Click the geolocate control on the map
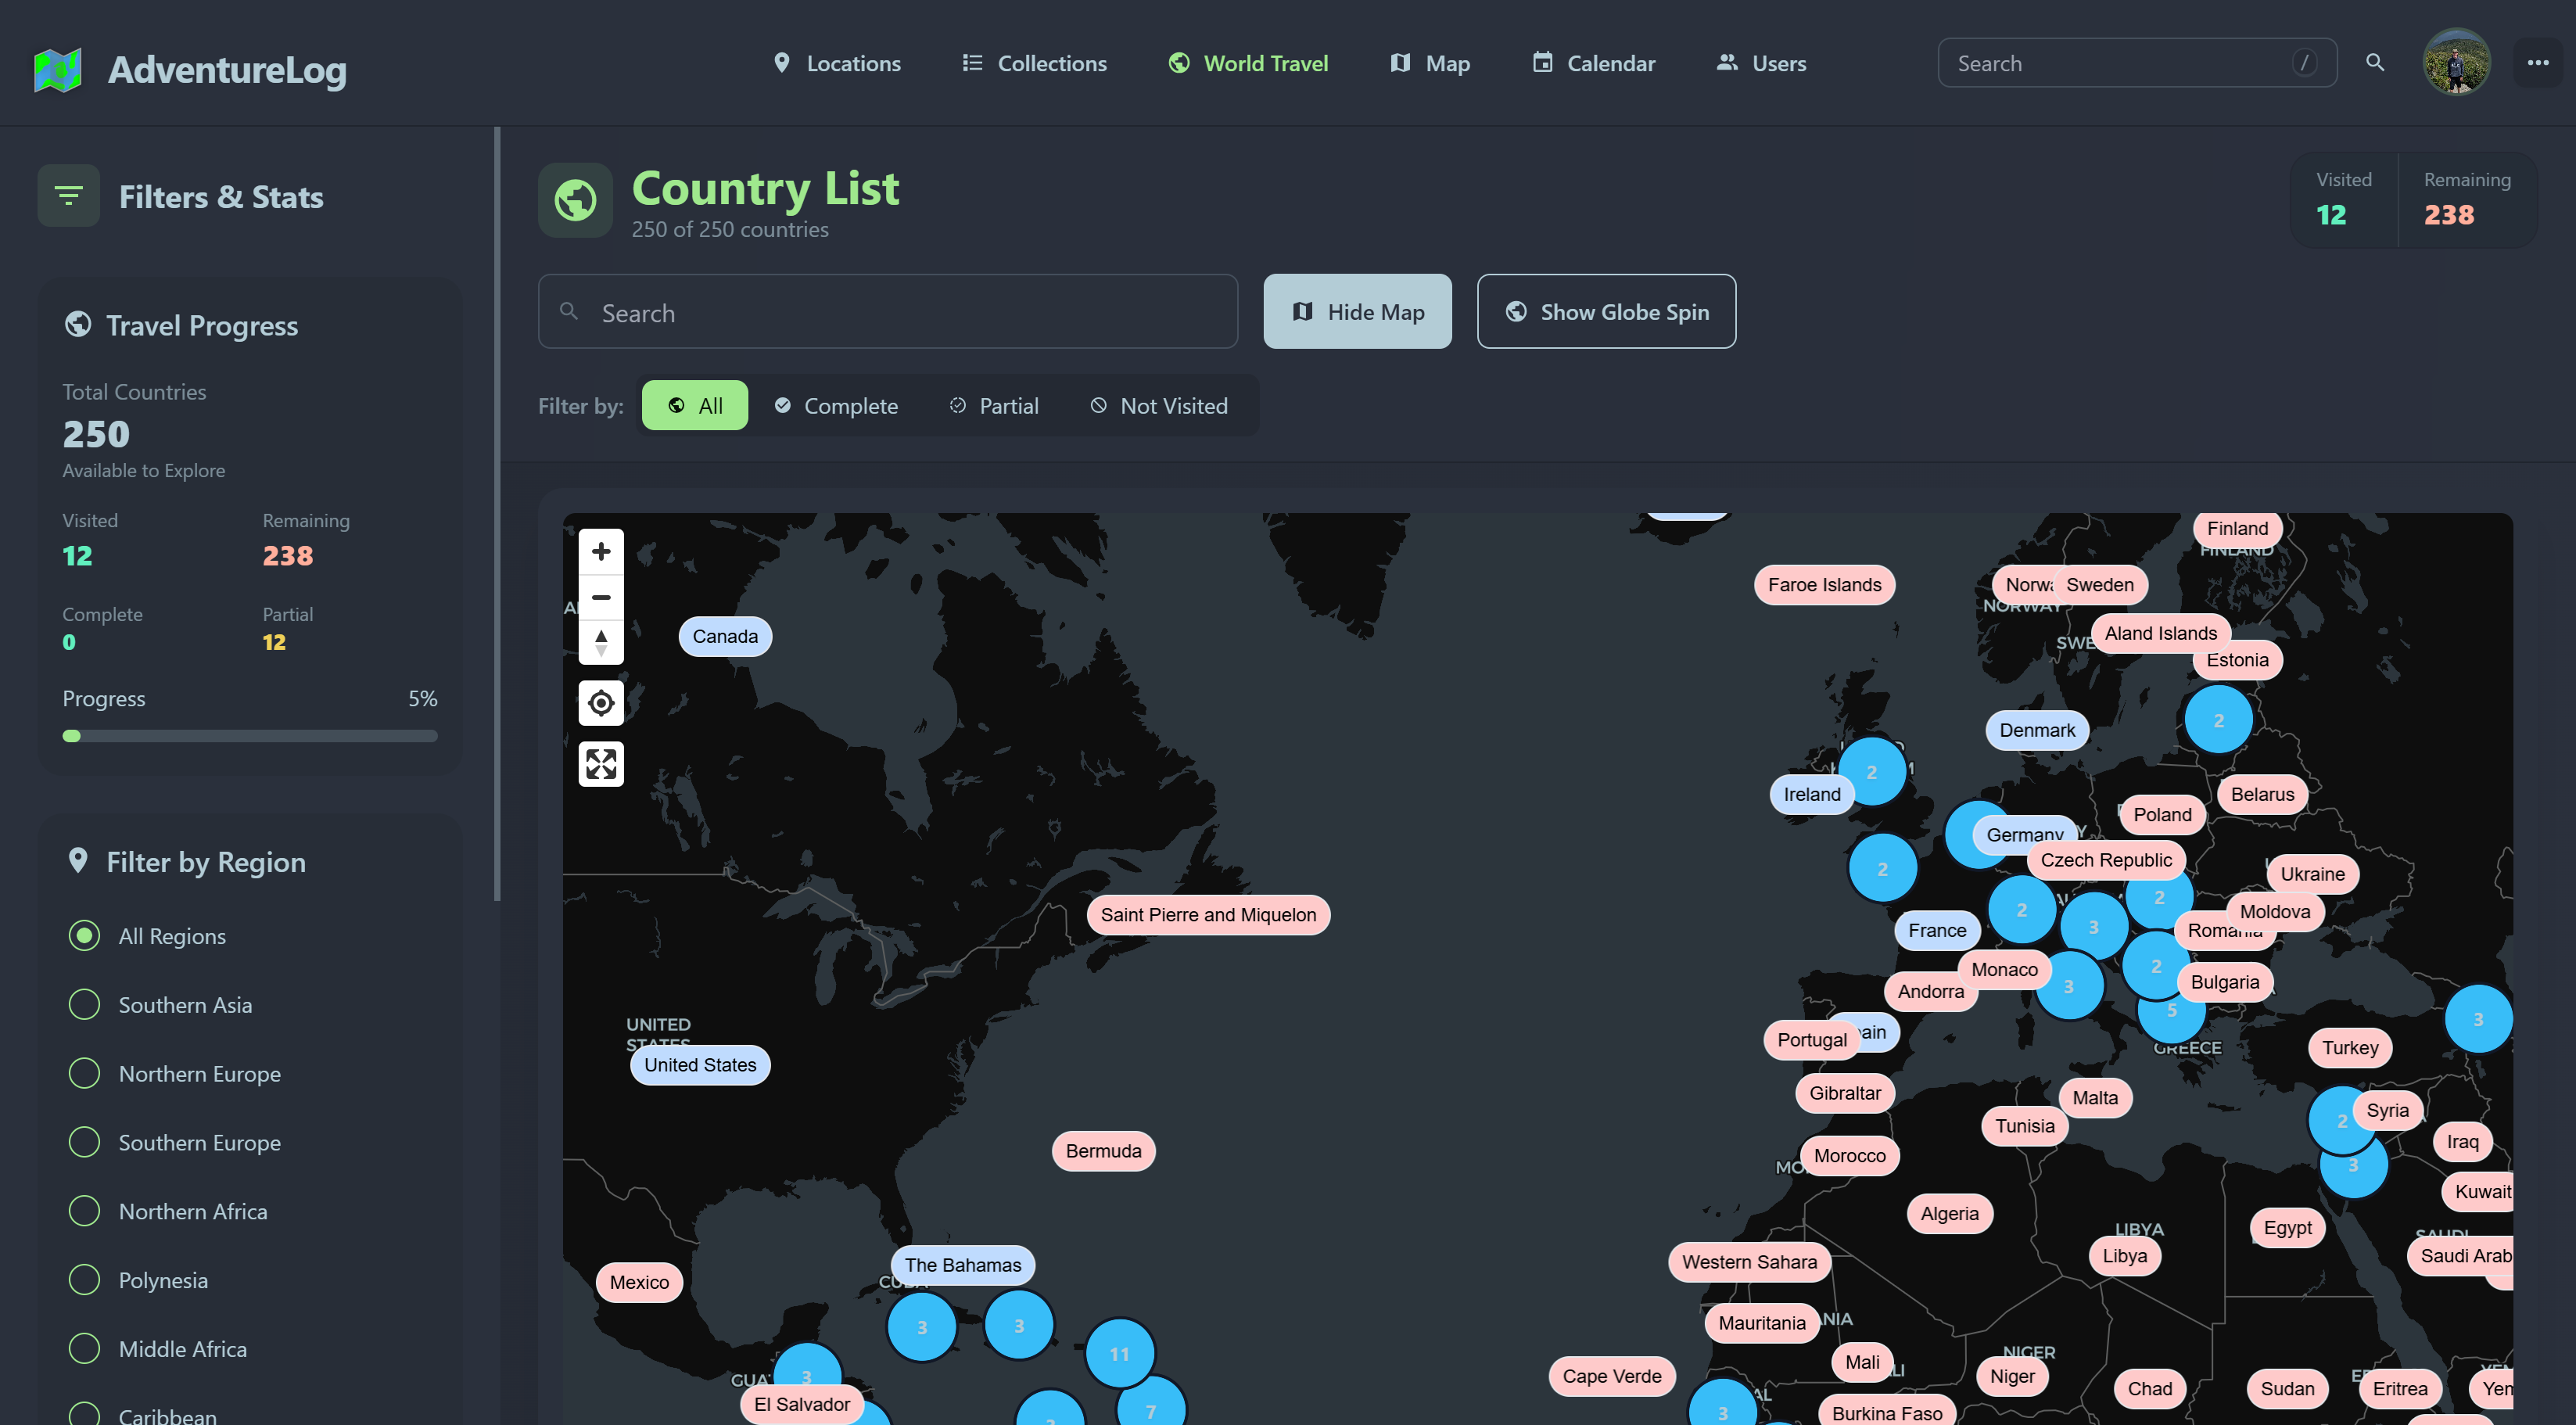This screenshot has width=2576, height=1425. pos(600,703)
